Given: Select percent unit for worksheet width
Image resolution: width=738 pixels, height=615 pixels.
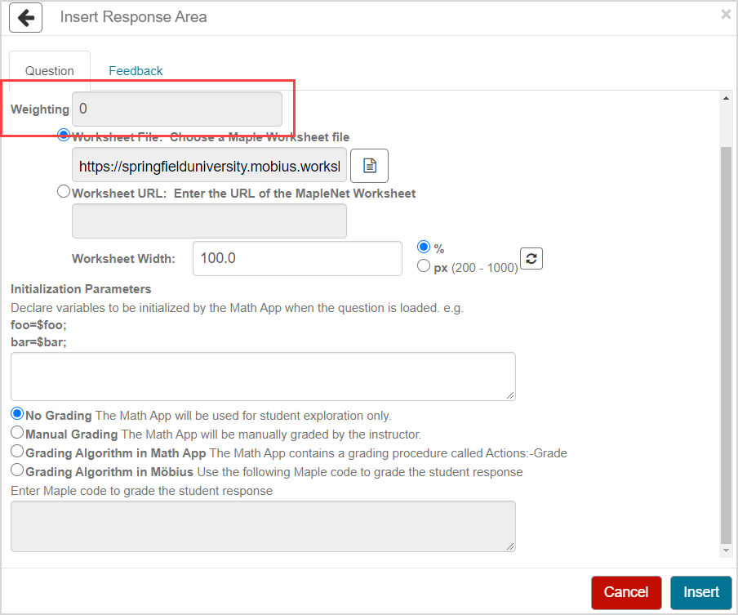Looking at the screenshot, I should pyautogui.click(x=424, y=247).
